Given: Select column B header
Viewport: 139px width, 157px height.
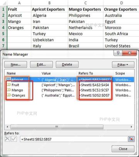Looking at the screenshot, I should coord(49,3).
